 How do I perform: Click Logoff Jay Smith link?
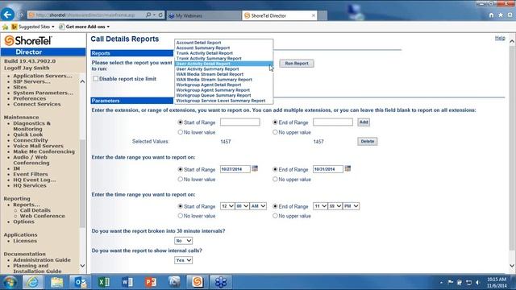tap(27, 68)
